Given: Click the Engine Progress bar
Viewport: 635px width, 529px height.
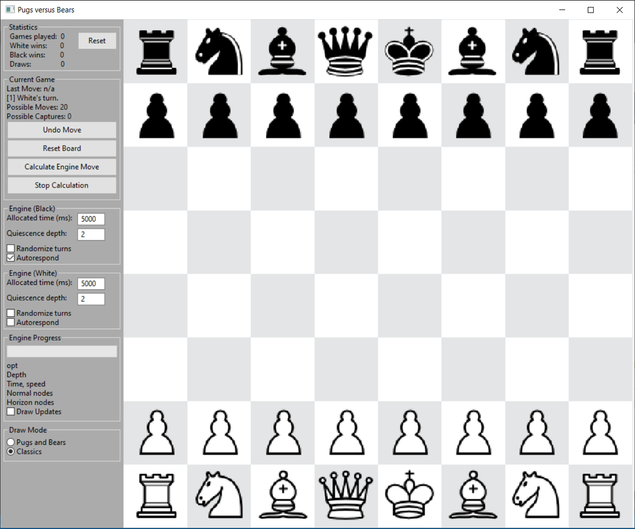Looking at the screenshot, I should (x=61, y=351).
